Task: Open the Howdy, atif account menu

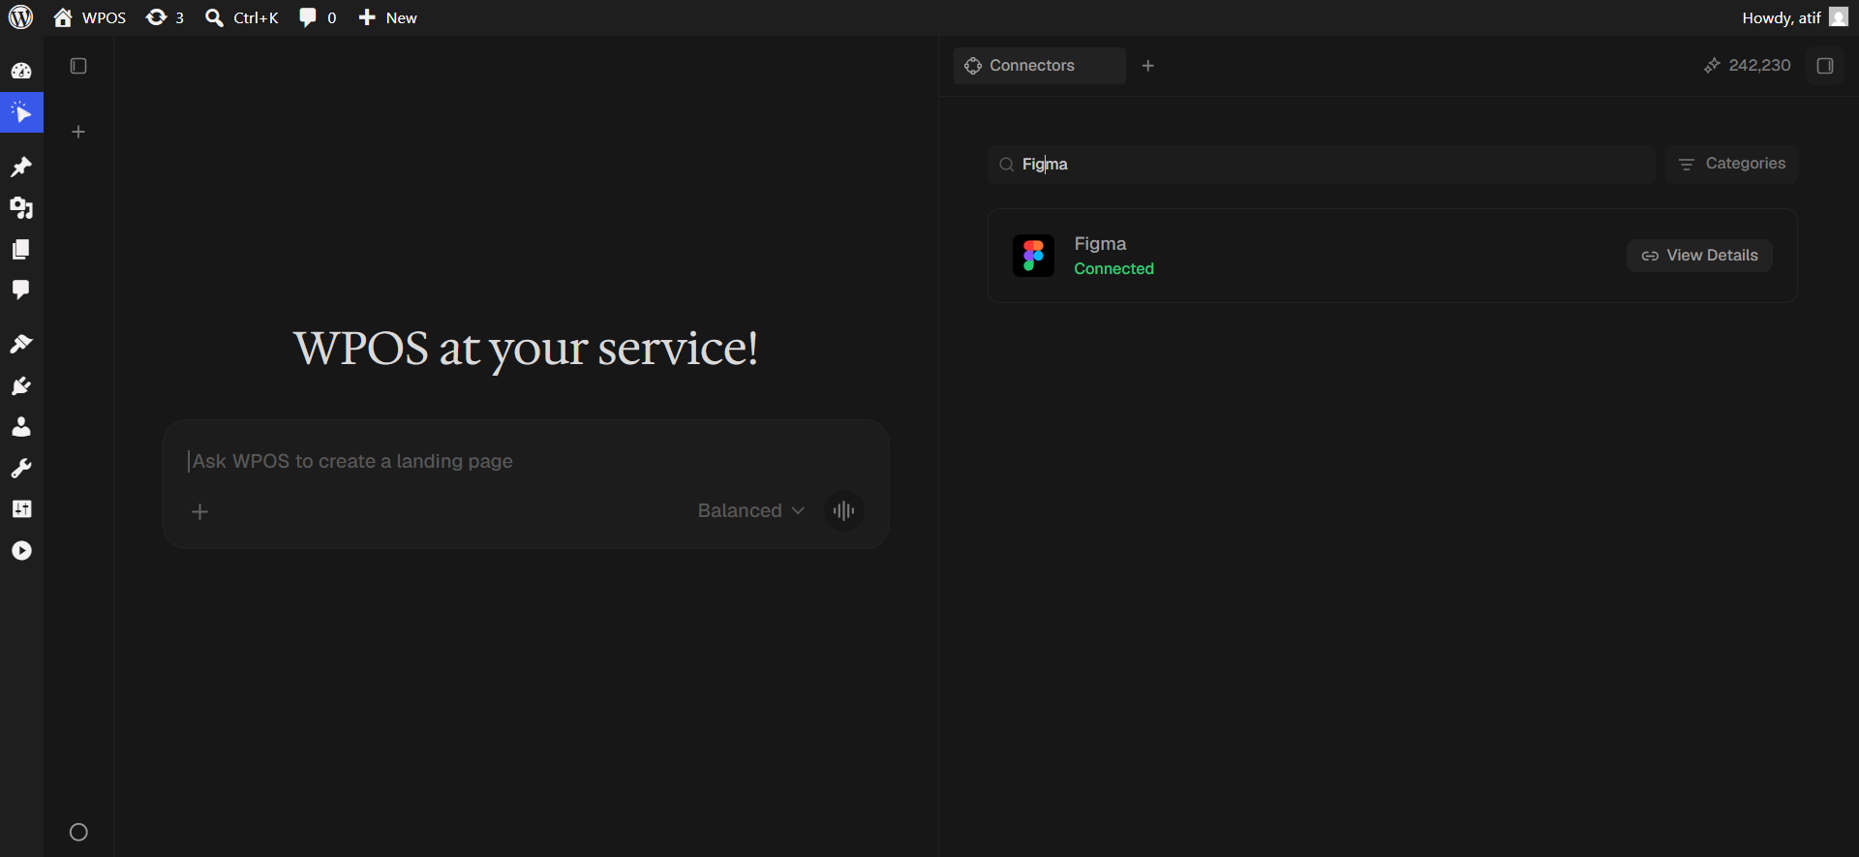Action: point(1795,17)
